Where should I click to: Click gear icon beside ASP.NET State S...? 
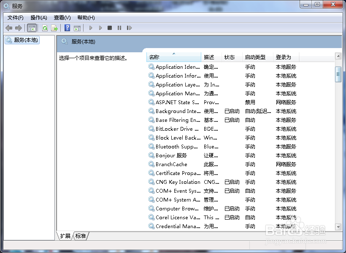(151, 102)
